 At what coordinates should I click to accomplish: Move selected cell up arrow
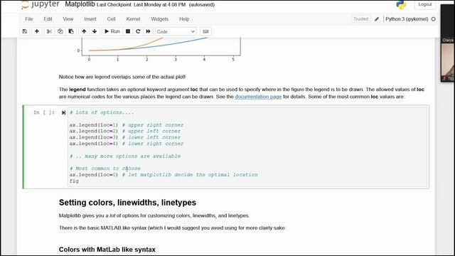pyautogui.click(x=84, y=31)
